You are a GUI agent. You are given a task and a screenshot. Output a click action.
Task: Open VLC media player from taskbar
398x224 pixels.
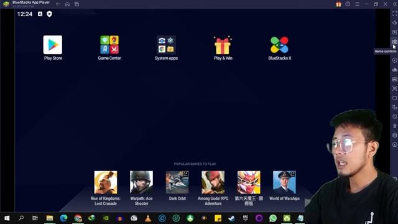[x=148, y=218]
